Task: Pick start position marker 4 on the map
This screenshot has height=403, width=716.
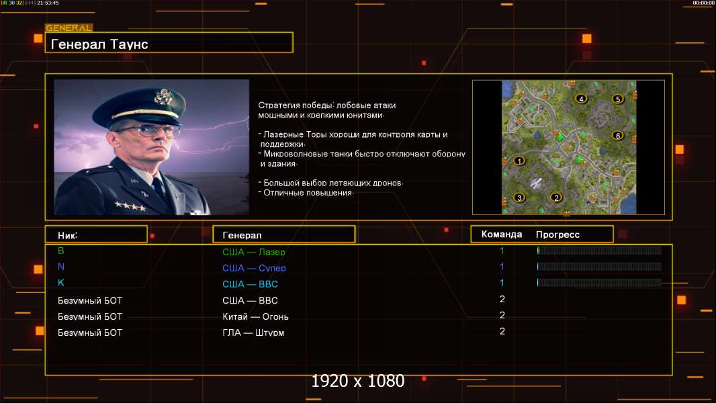Action: tap(581, 99)
